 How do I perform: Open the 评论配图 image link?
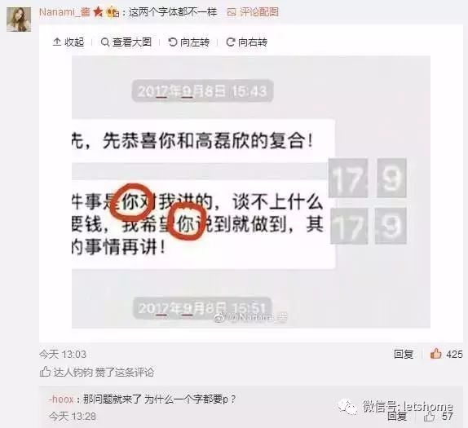click(259, 12)
